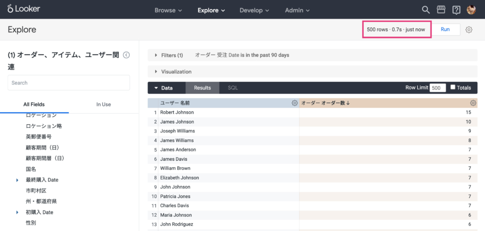Click the field Search input box
Viewport: 485px width, 231px height.
click(69, 83)
